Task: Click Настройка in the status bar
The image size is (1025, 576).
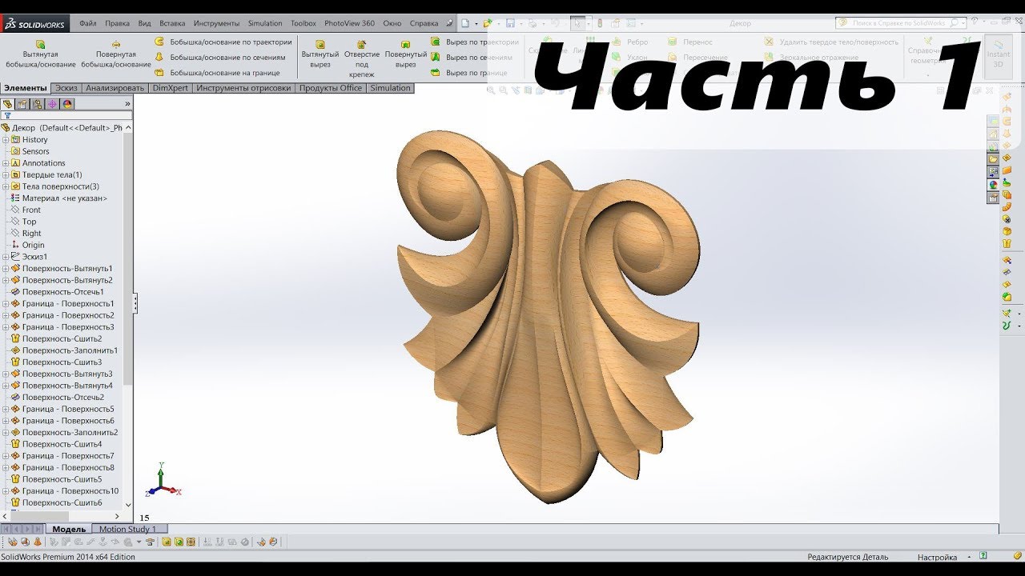Action: [937, 557]
